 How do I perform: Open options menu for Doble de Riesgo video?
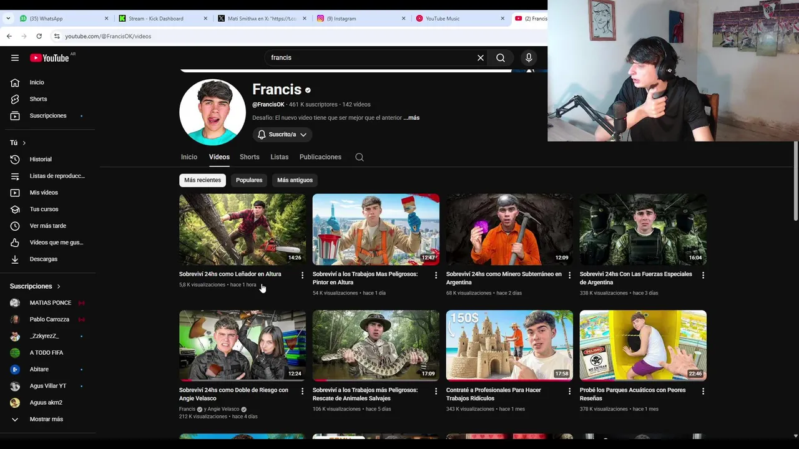click(x=303, y=391)
